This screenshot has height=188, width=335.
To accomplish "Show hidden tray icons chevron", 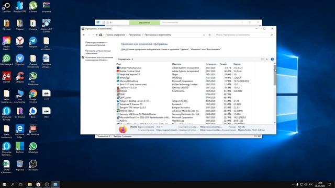I will click(293, 184).
